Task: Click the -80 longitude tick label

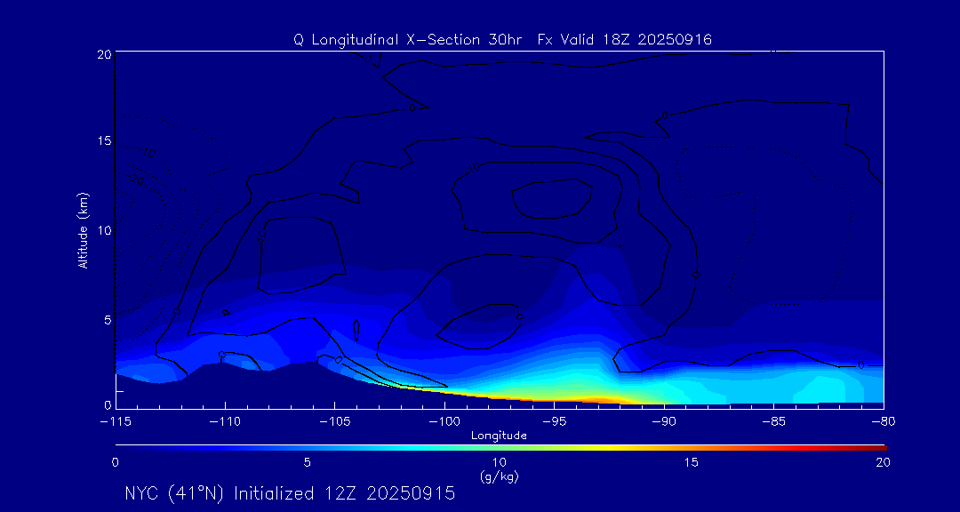Action: pyautogui.click(x=883, y=420)
